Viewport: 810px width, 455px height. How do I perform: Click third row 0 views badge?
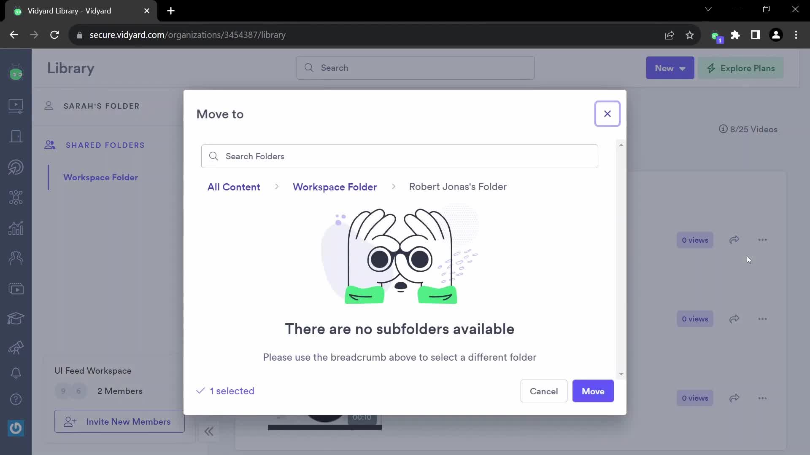tap(695, 398)
